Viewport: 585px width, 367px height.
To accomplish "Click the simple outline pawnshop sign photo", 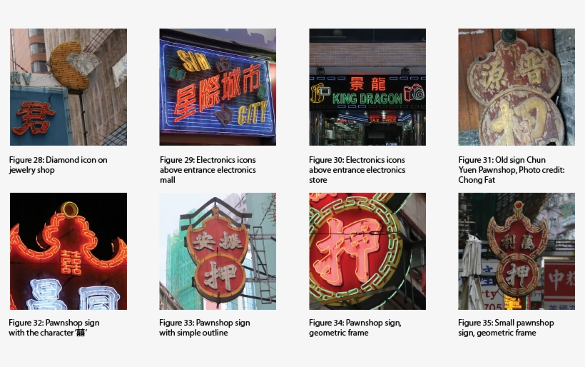I will point(218,251).
